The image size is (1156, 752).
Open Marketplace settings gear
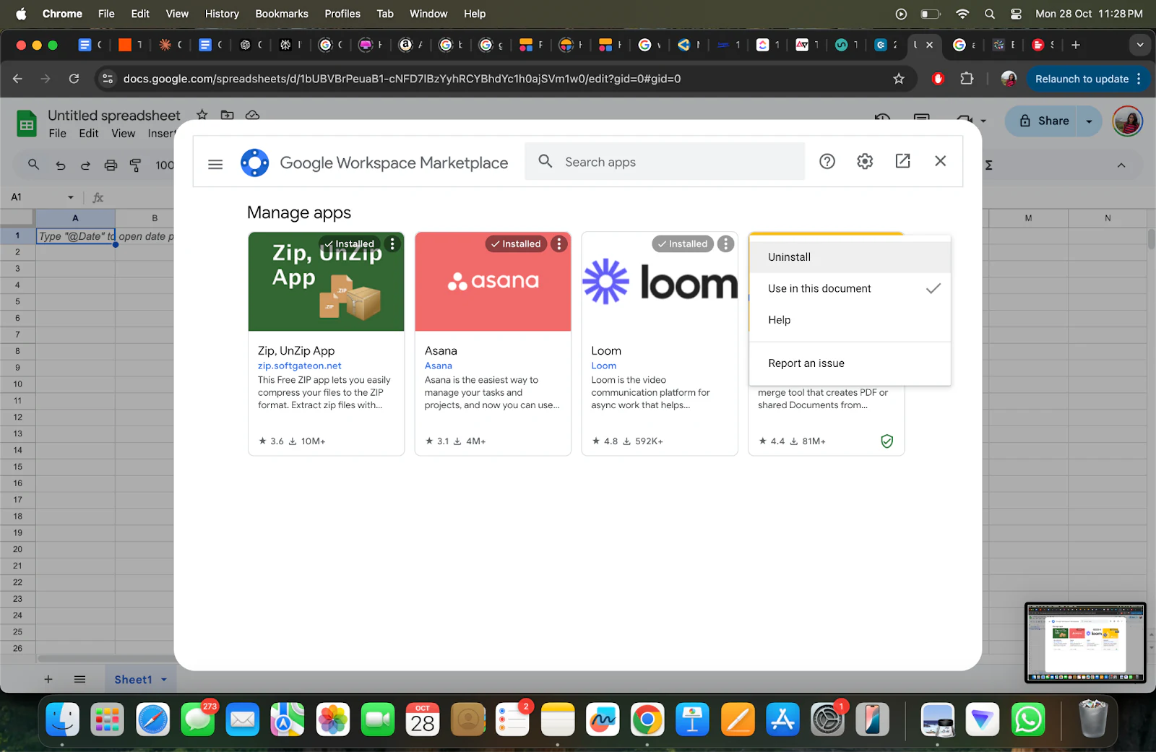[865, 162]
